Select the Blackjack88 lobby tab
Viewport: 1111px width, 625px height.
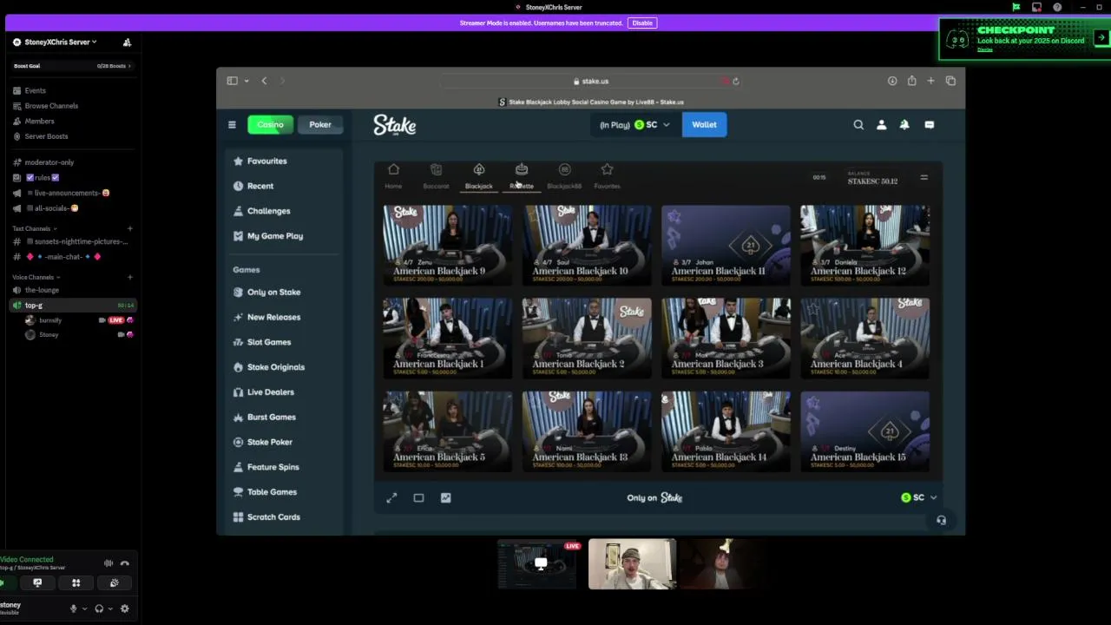coord(564,174)
